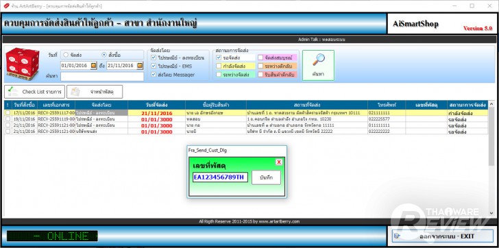The image size is (499, 248).
Task: Enable the green ระหว่างจัดส่ง status filter
Action: click(219, 75)
